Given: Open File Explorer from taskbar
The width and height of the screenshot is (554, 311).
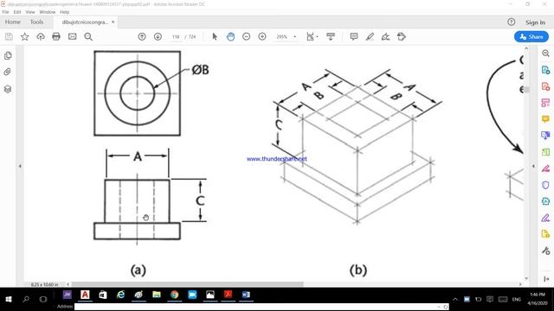Looking at the screenshot, I should (x=157, y=295).
